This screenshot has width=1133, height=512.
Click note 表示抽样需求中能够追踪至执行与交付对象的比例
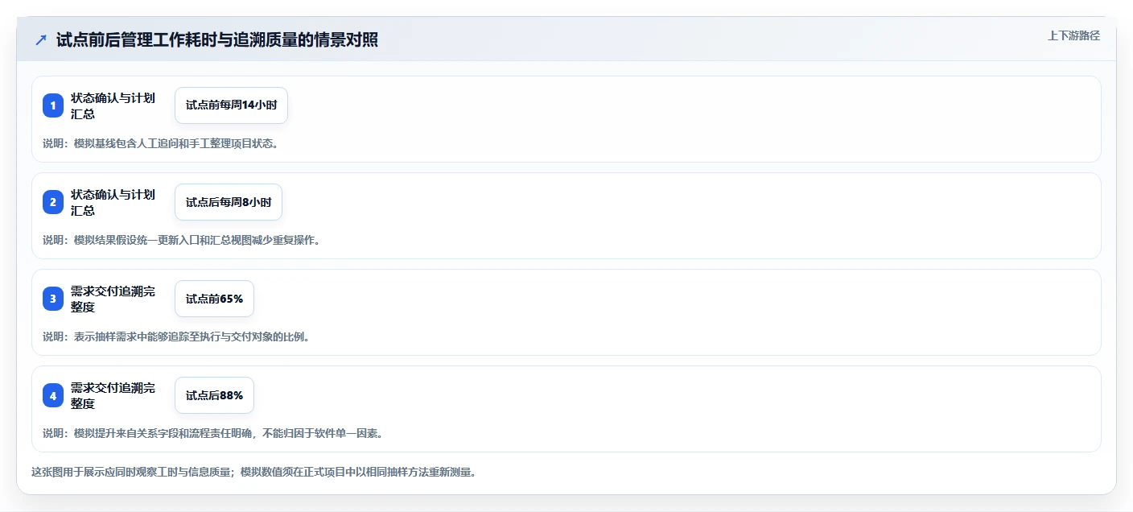(x=176, y=337)
